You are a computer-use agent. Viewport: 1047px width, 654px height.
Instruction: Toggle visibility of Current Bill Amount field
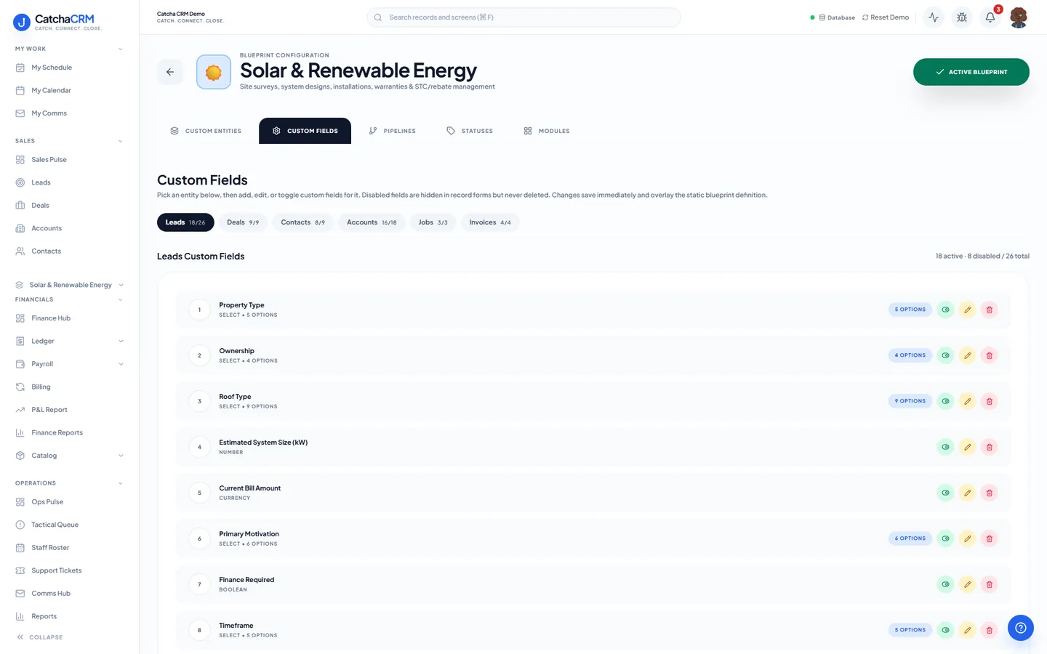[x=945, y=493]
